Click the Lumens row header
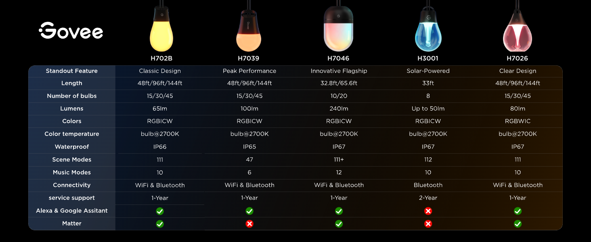This screenshot has width=591, height=242. pyautogui.click(x=72, y=108)
